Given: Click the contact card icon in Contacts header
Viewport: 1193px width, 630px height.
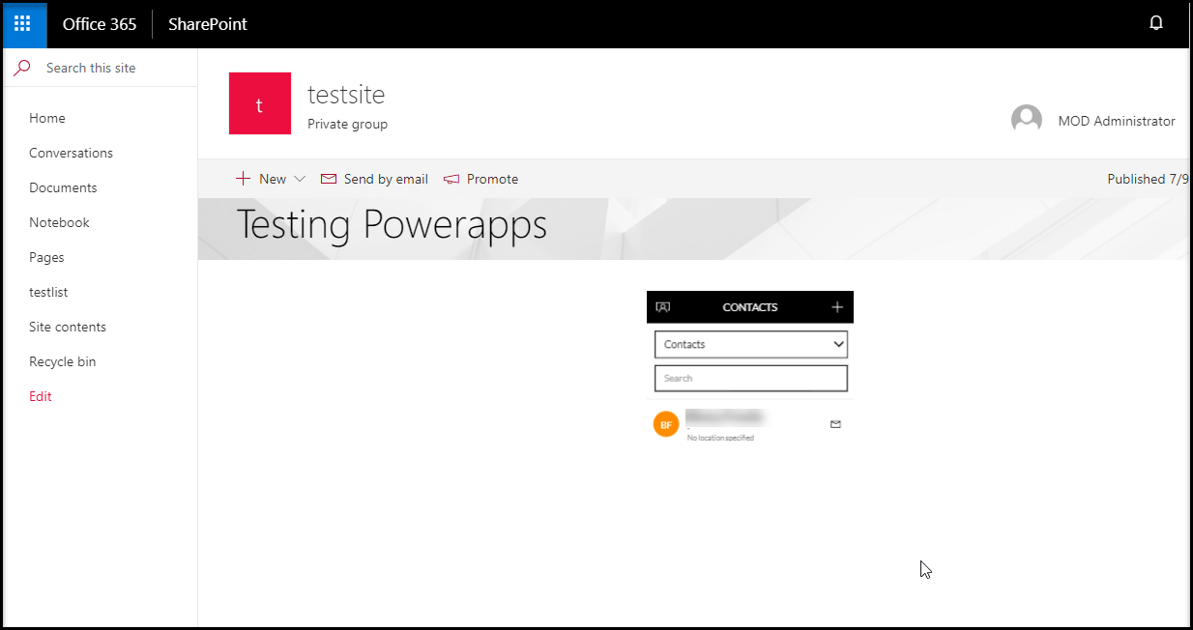Looking at the screenshot, I should pyautogui.click(x=662, y=307).
